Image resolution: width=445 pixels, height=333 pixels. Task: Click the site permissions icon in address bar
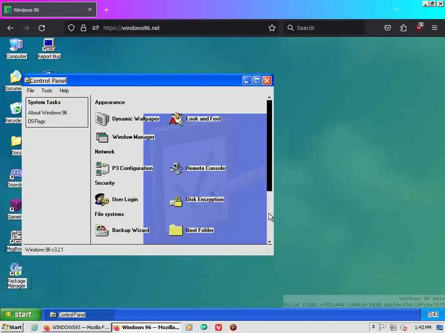pos(95,28)
